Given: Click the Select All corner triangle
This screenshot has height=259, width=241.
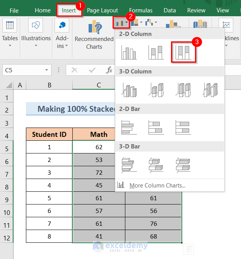Looking at the screenshot, I should (x=9, y=85).
